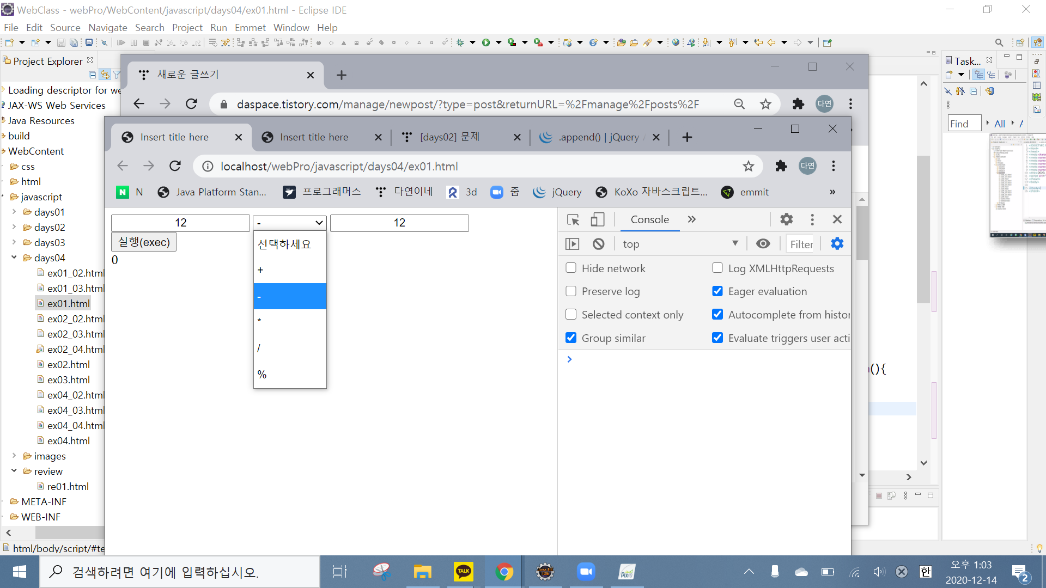
Task: Reload the localhost ex01.html page
Action: click(175, 166)
